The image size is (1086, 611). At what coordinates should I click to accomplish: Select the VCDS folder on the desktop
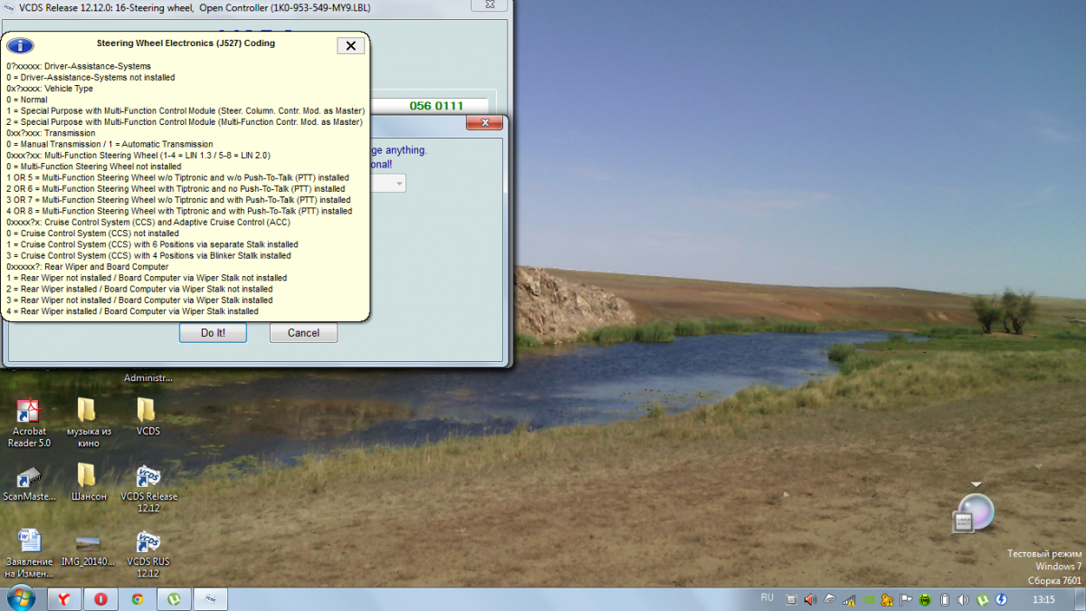tap(148, 417)
